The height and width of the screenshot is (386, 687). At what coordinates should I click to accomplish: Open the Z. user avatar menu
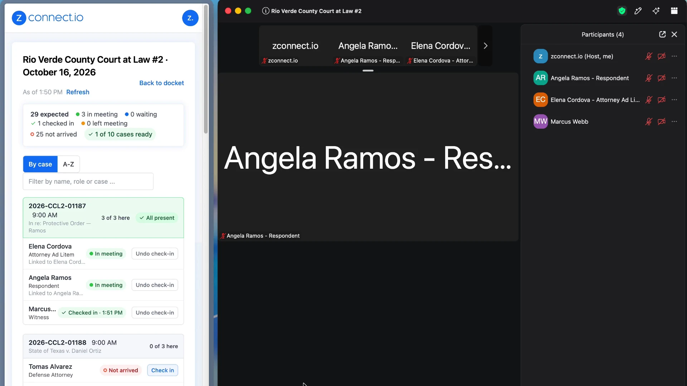pyautogui.click(x=190, y=18)
